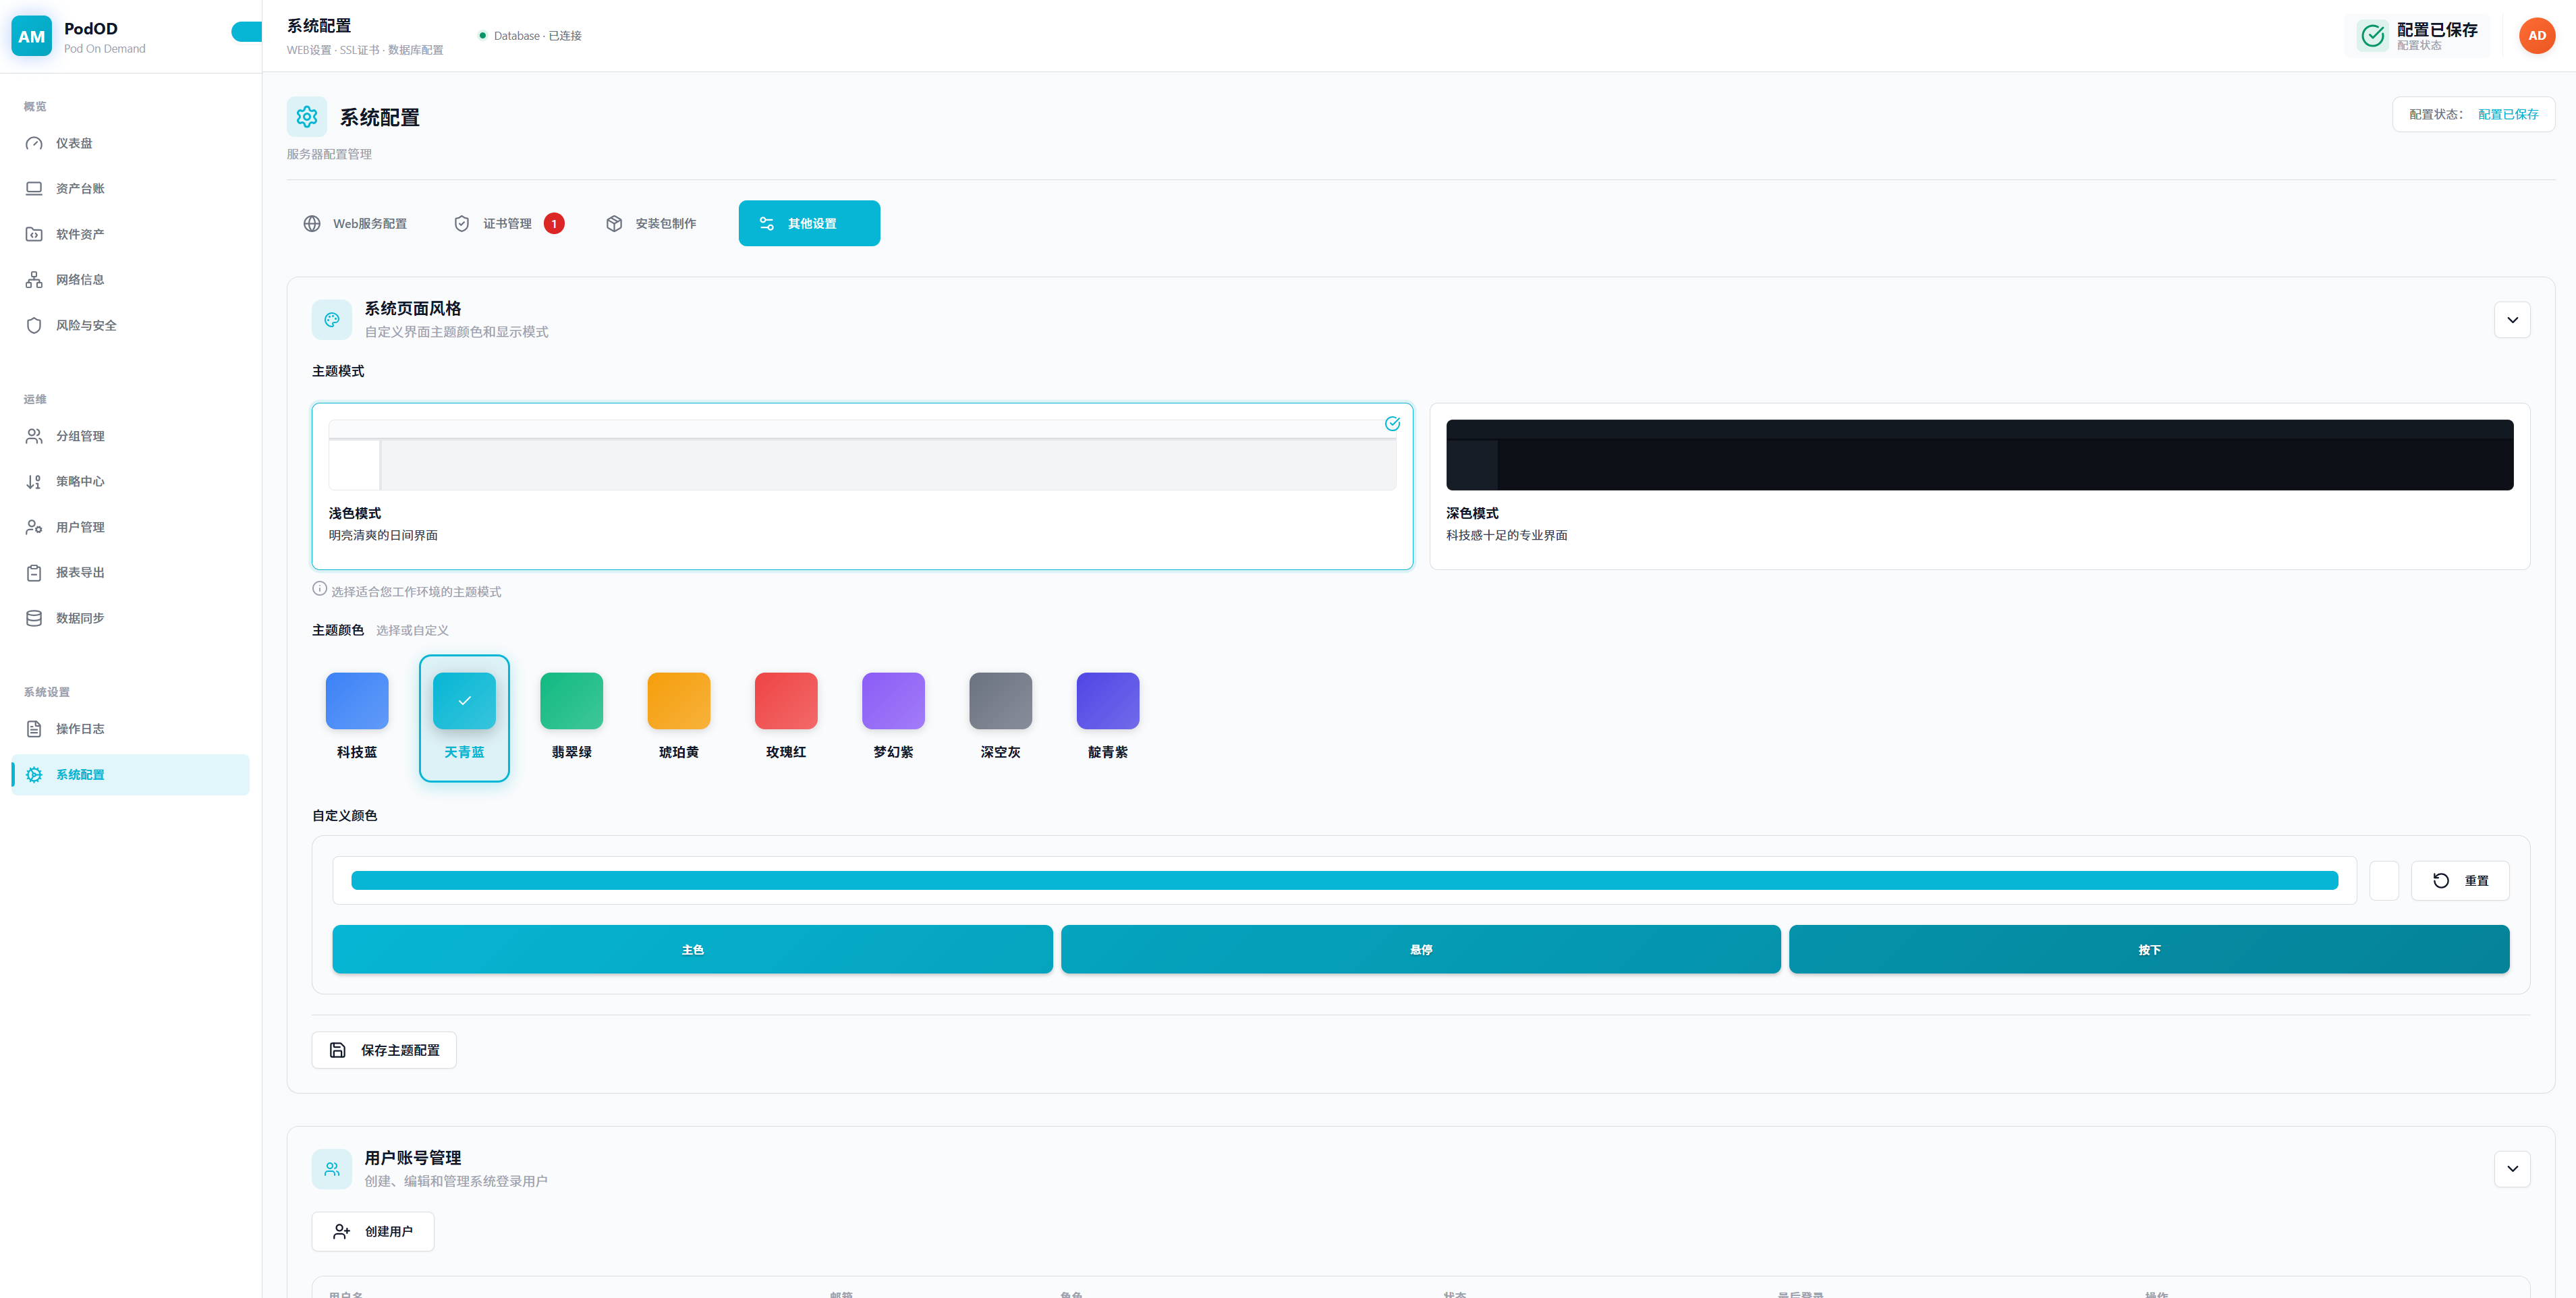Open 网络信息 network icon in sidebar
Image resolution: width=2576 pixels, height=1298 pixels.
(x=34, y=280)
